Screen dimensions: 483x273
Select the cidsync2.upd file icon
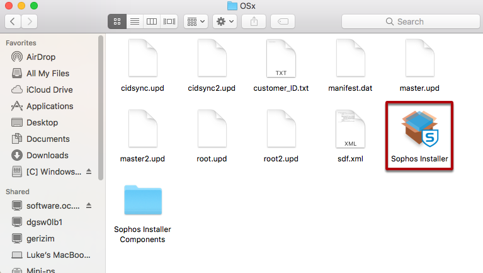pyautogui.click(x=212, y=58)
